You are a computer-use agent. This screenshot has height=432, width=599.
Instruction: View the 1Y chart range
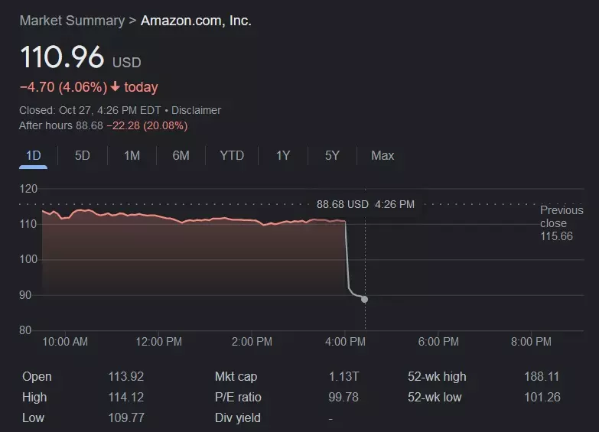click(283, 155)
